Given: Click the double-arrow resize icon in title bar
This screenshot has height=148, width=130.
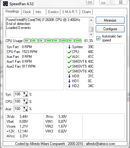Looking at the screenshot, I should pos(90,2).
